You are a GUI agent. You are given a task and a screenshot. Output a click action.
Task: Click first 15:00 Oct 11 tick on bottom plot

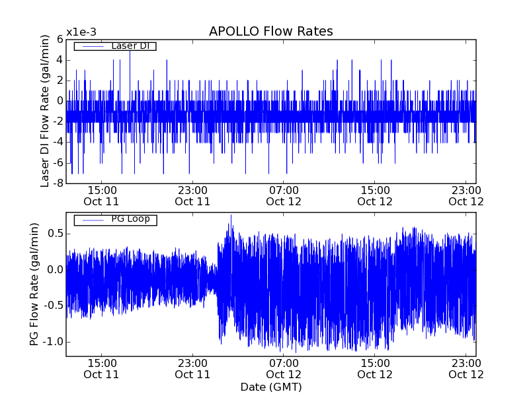[x=101, y=368]
